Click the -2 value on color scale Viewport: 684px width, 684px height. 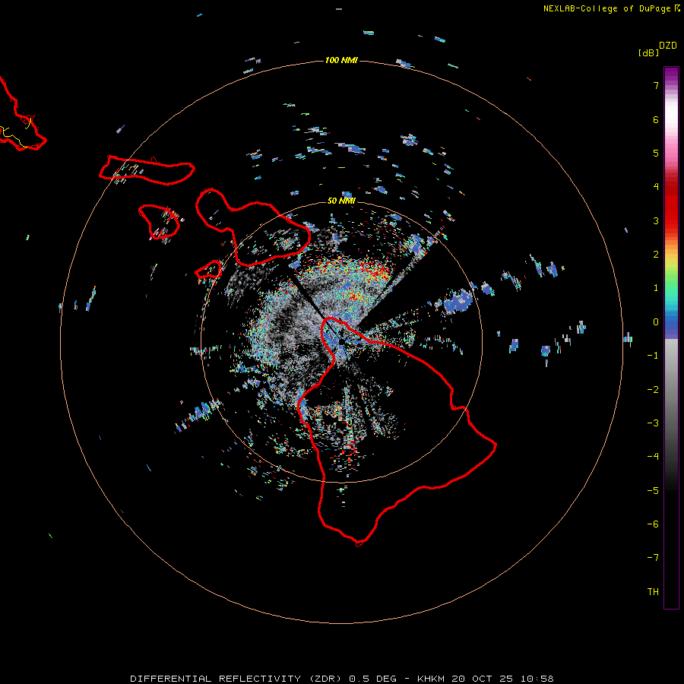(x=653, y=390)
